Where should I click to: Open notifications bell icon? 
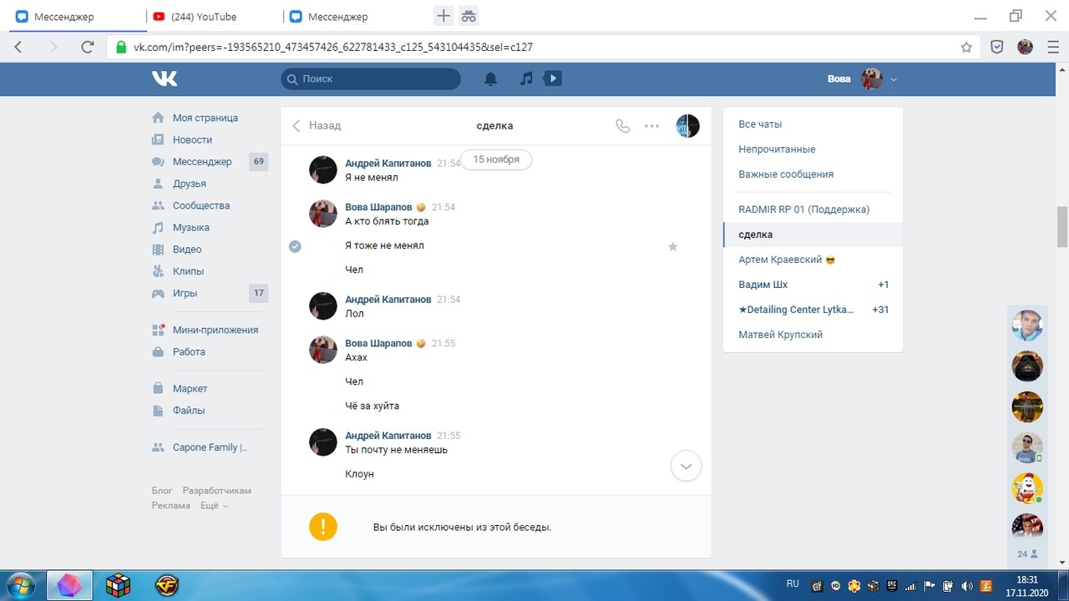click(x=491, y=78)
